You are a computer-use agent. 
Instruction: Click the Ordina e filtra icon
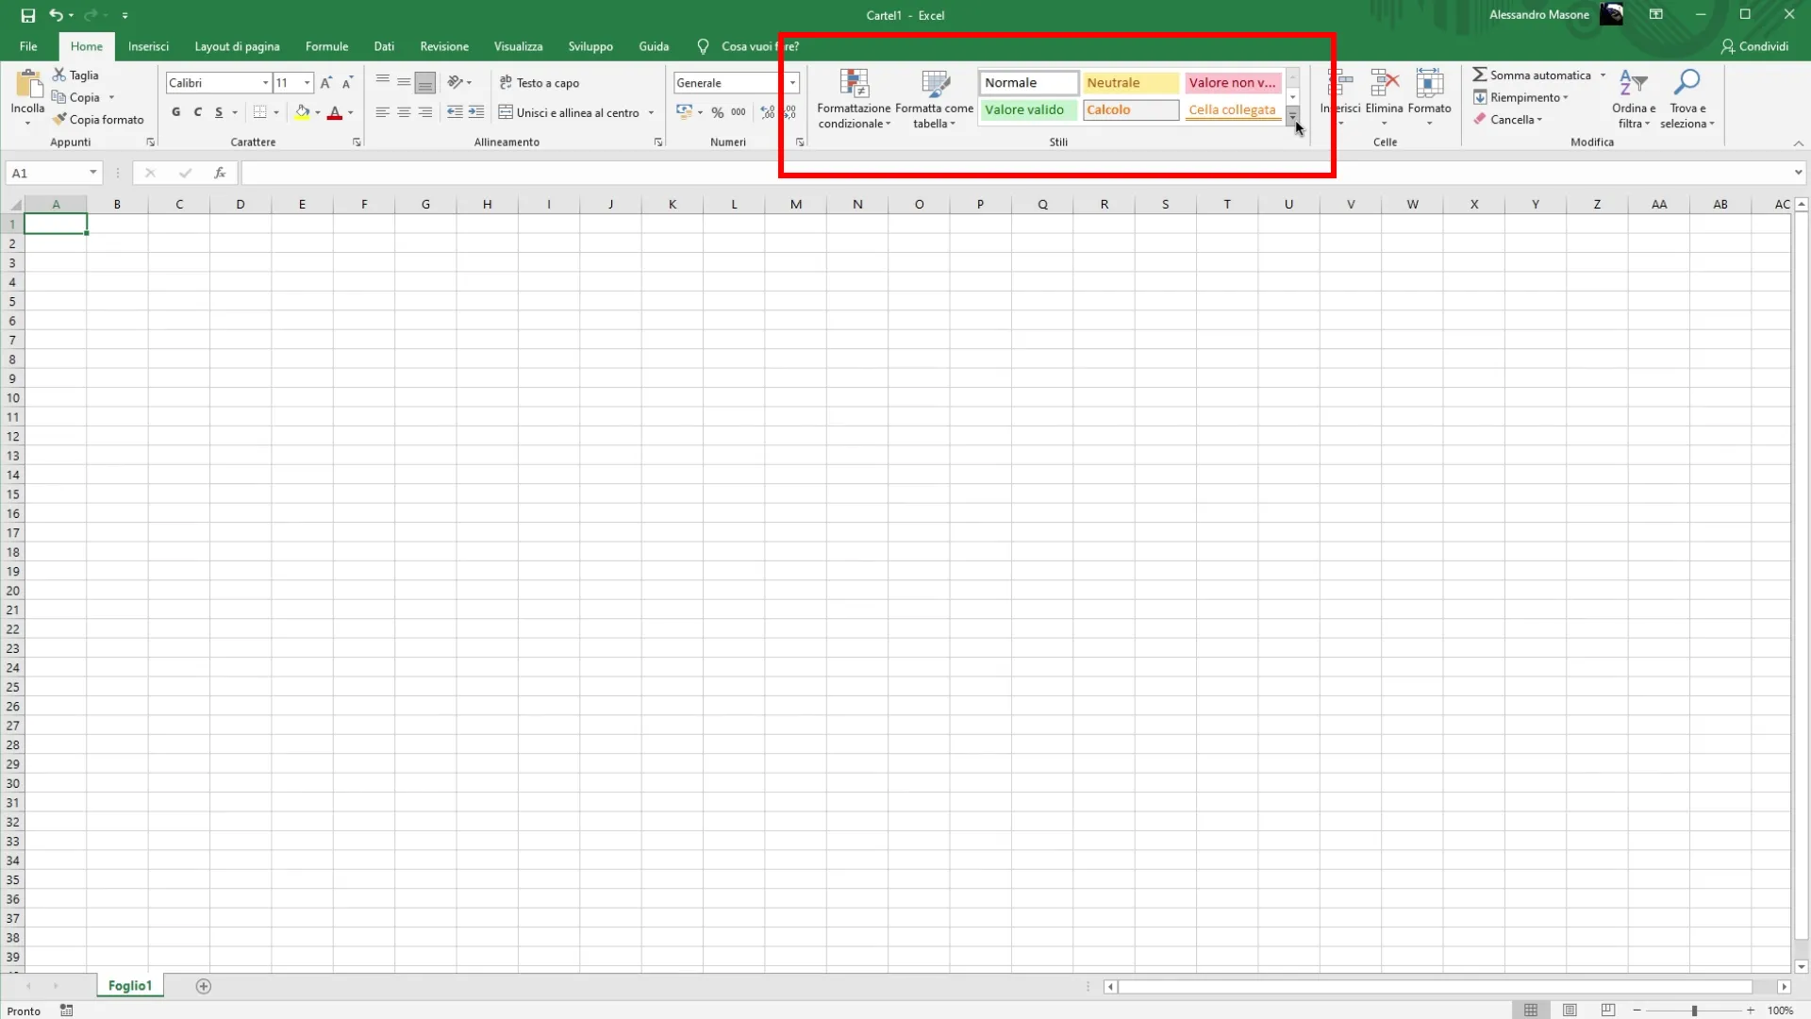[x=1633, y=84]
